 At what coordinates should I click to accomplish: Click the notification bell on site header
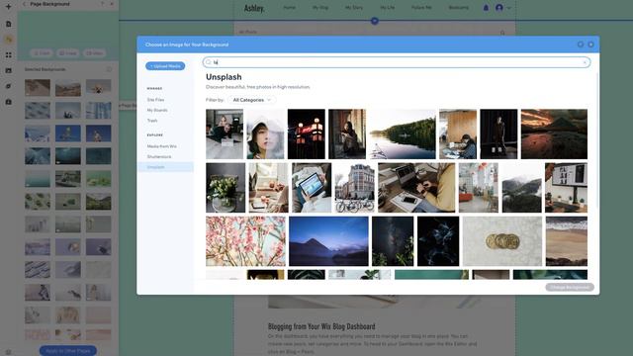point(486,8)
